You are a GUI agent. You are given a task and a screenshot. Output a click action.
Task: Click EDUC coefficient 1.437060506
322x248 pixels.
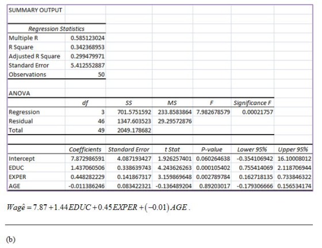87,167
